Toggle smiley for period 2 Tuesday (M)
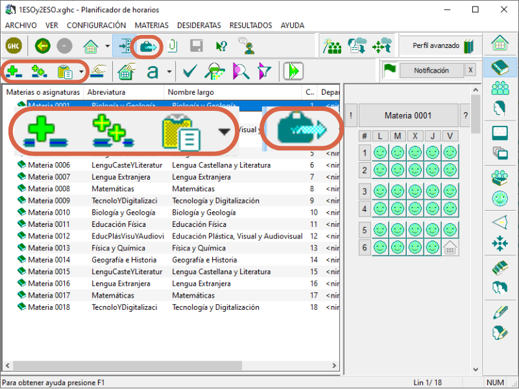 click(398, 170)
